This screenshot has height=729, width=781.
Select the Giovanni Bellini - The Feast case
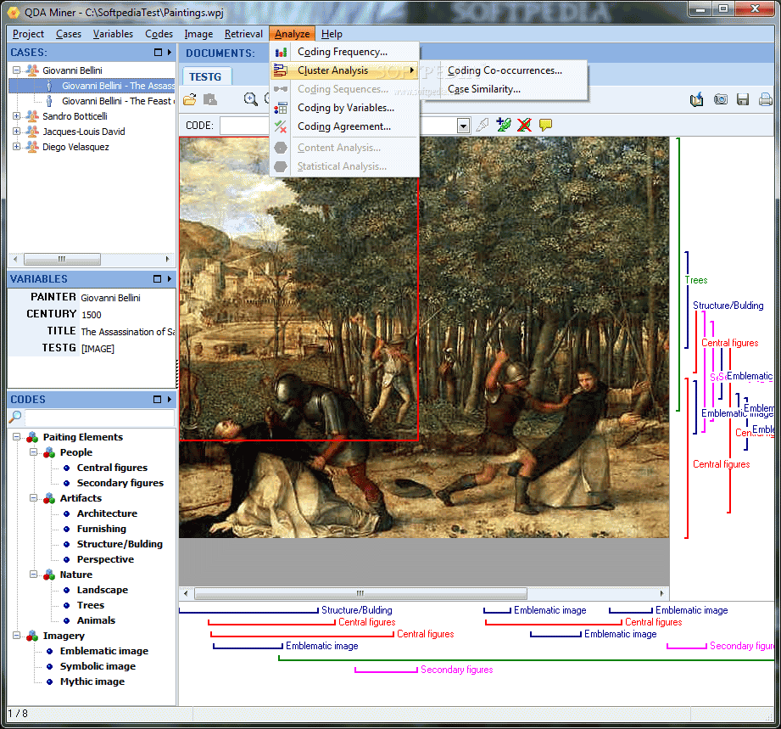(118, 101)
